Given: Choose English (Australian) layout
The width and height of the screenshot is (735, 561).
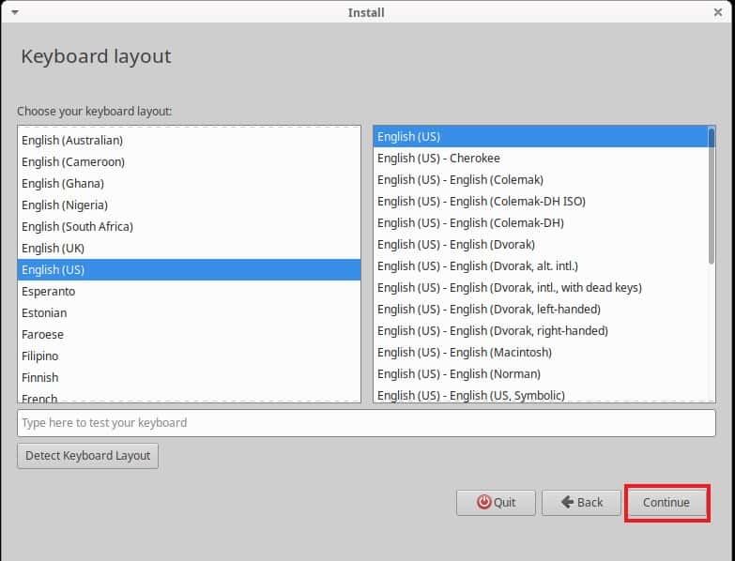Looking at the screenshot, I should click(189, 141).
